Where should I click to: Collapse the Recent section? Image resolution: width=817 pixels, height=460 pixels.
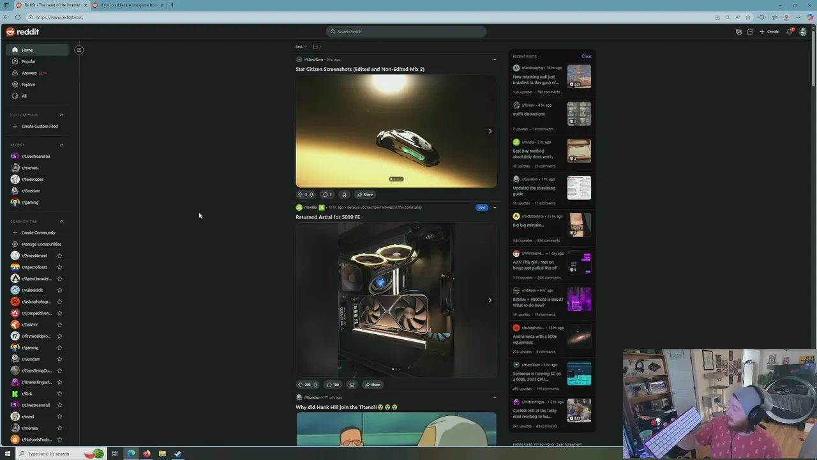click(x=61, y=145)
